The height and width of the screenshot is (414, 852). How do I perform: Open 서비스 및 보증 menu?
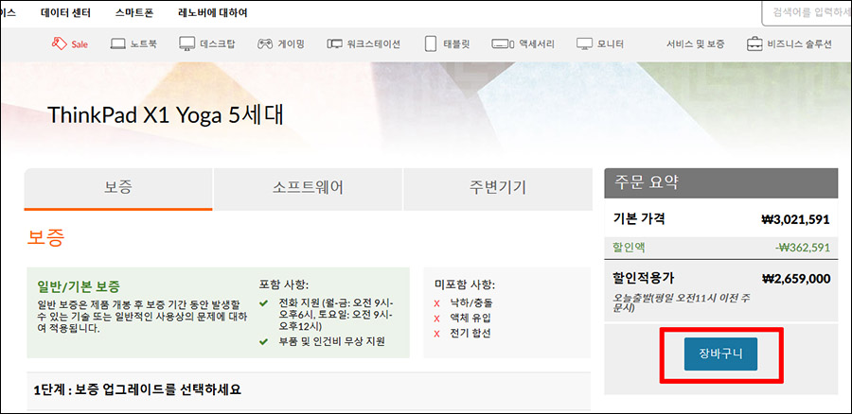point(696,44)
